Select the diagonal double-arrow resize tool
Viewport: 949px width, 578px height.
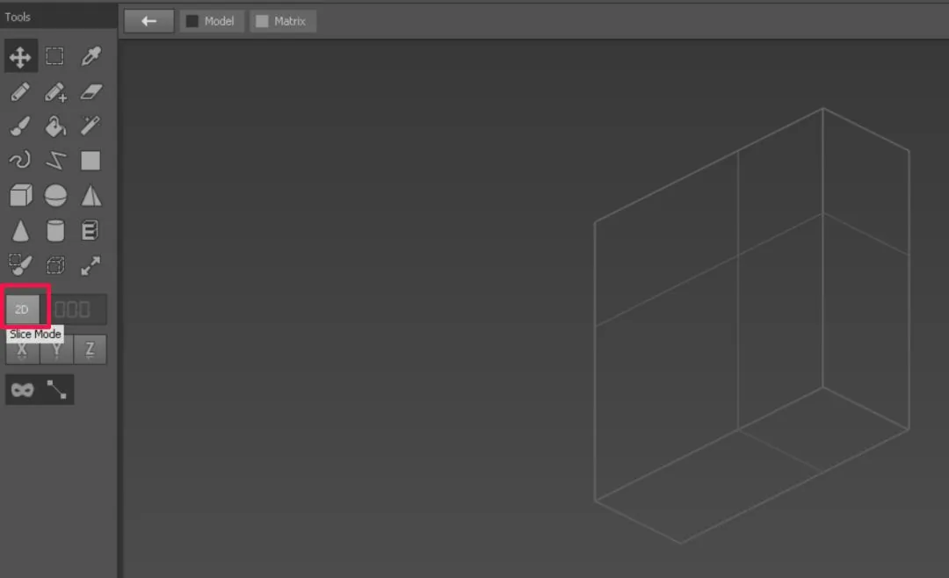91,265
